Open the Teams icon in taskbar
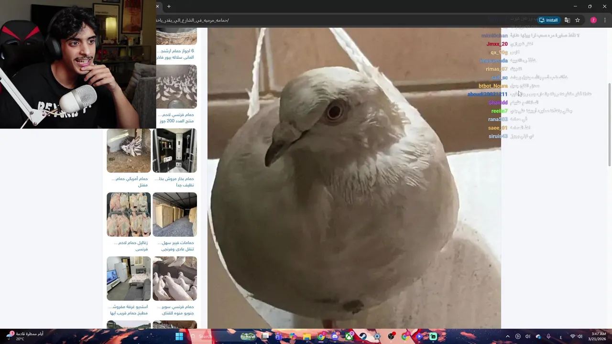612x344 pixels. (x=278, y=336)
